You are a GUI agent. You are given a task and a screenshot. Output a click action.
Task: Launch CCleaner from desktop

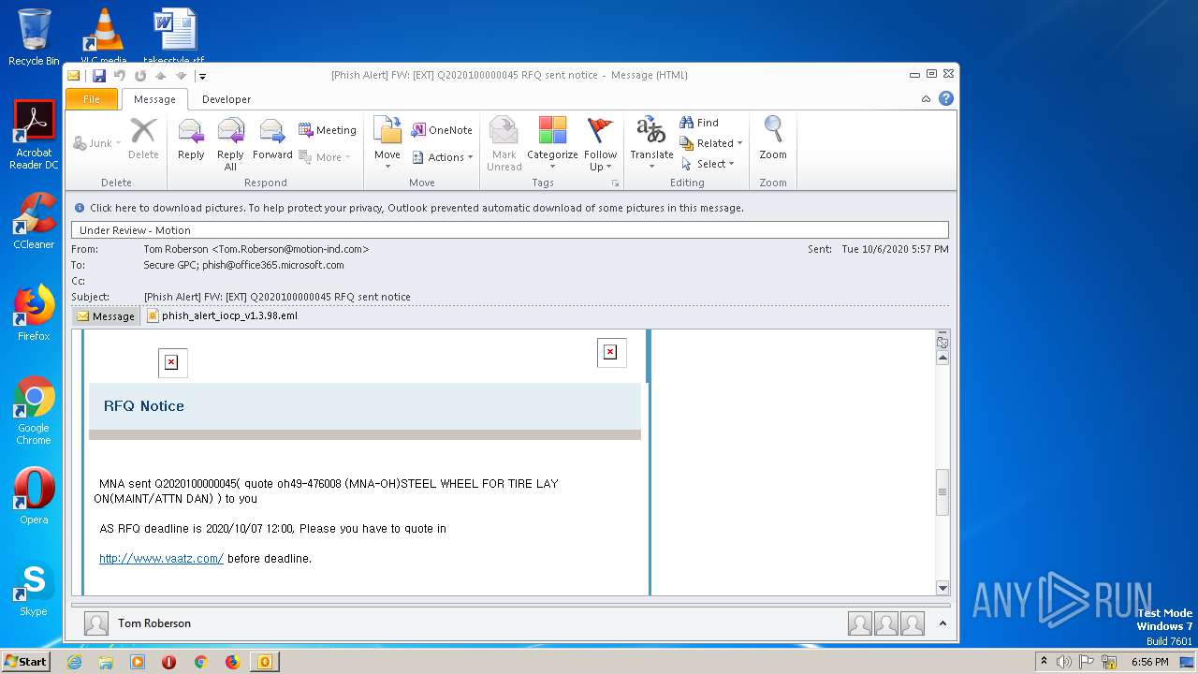34,221
